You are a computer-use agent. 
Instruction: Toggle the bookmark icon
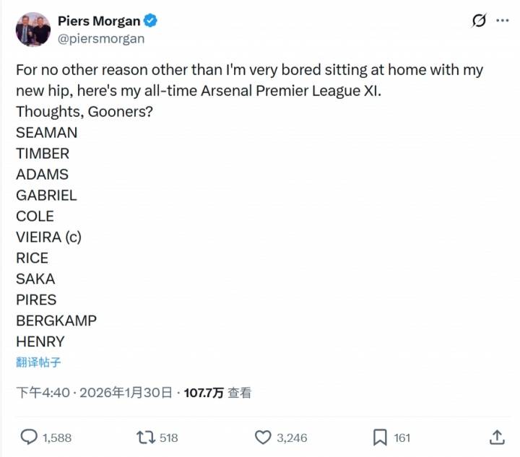tap(380, 437)
